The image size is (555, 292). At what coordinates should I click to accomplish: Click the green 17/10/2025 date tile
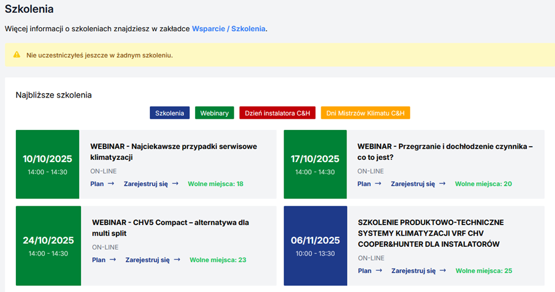315,164
